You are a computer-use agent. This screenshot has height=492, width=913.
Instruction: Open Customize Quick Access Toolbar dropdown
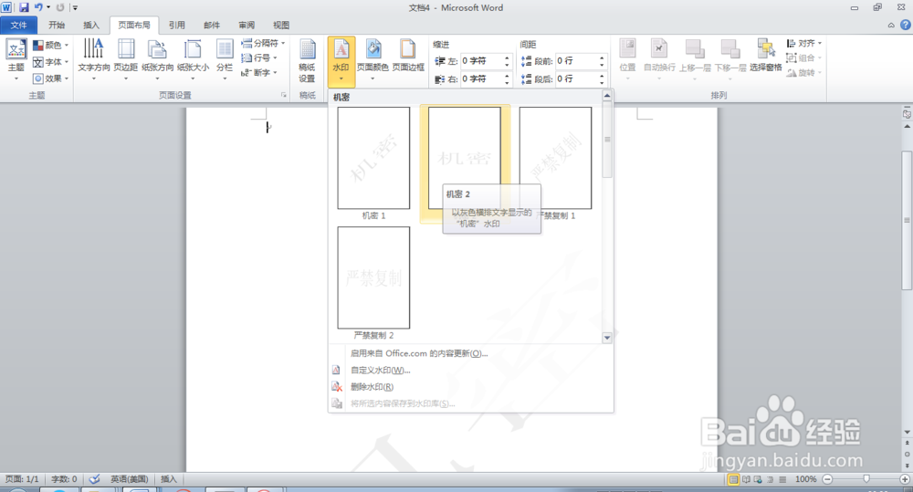coord(75,7)
